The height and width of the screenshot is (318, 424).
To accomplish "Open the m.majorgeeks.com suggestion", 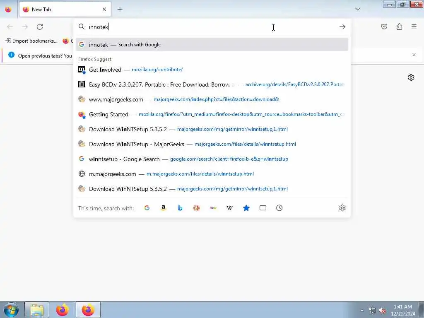I will 212,174.
